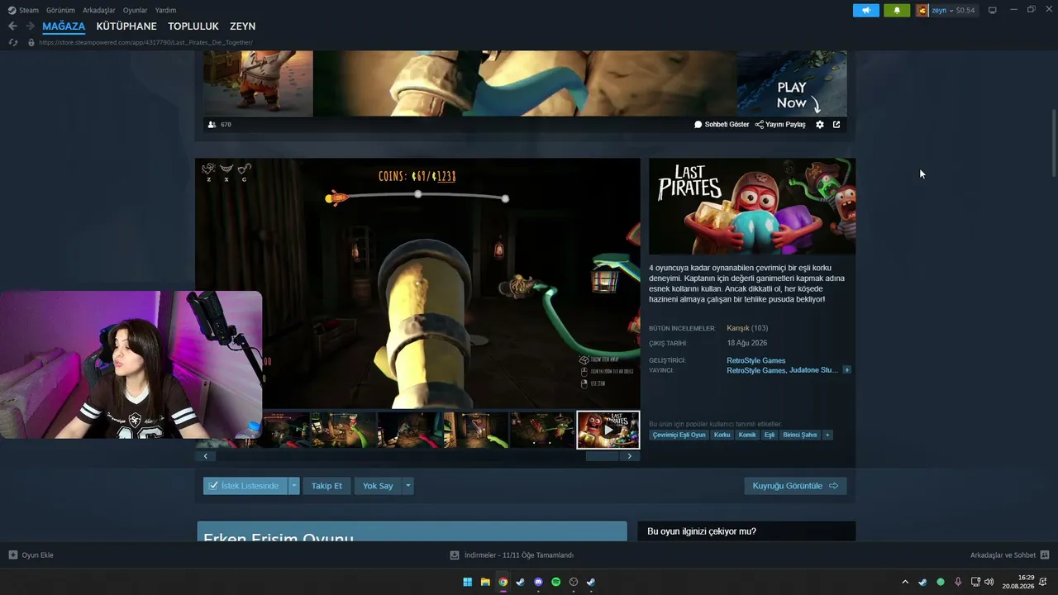Click the microphone icon in system tray
The image size is (1058, 595).
click(x=958, y=582)
